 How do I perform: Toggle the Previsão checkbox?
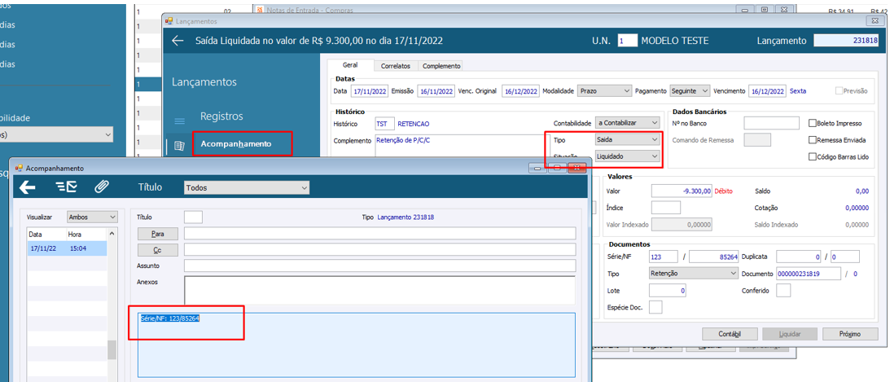tap(839, 91)
